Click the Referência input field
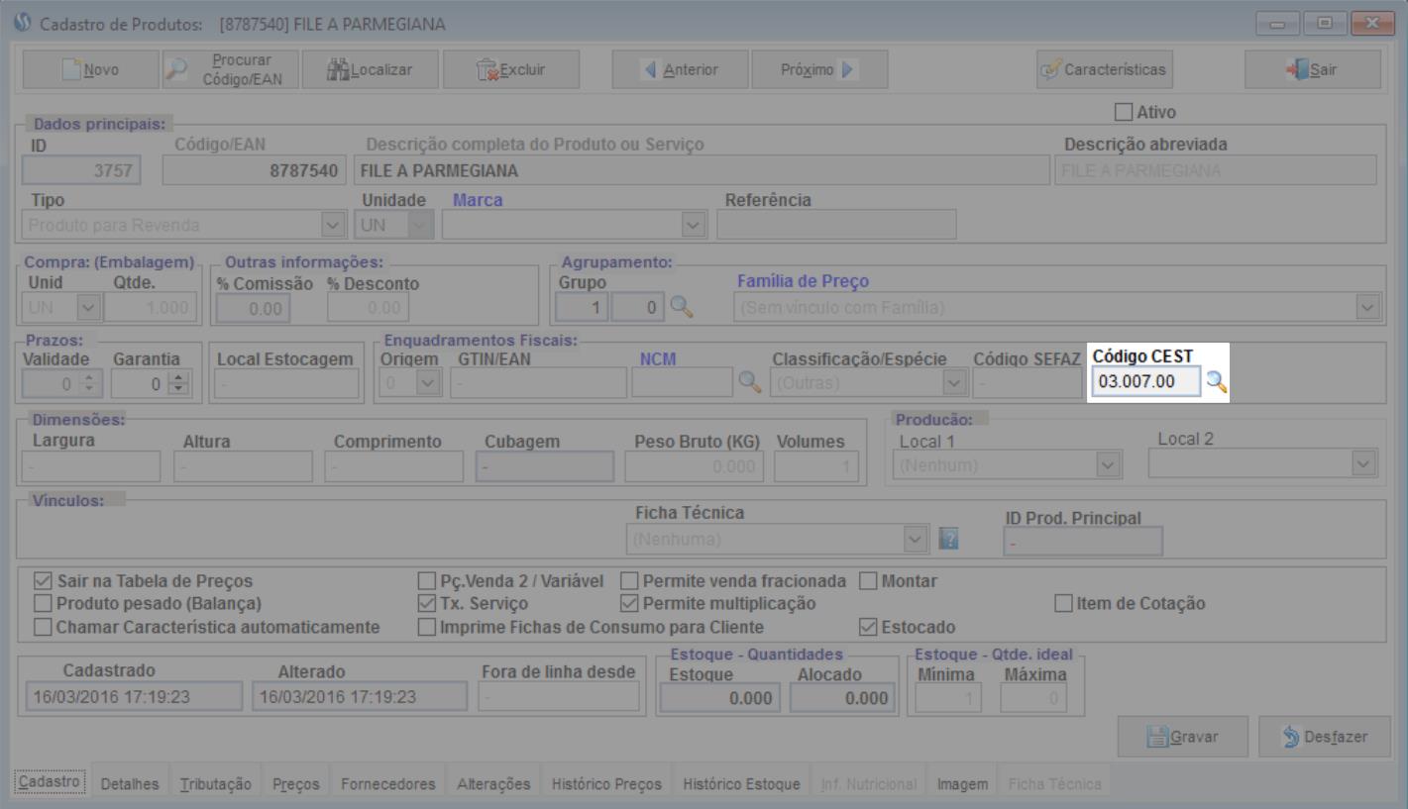This screenshot has height=809, width=1408. [836, 225]
